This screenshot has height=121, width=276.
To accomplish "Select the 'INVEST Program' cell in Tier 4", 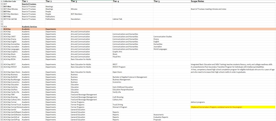I will (119, 67).
